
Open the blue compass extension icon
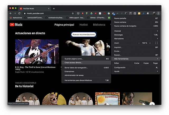(109, 13)
